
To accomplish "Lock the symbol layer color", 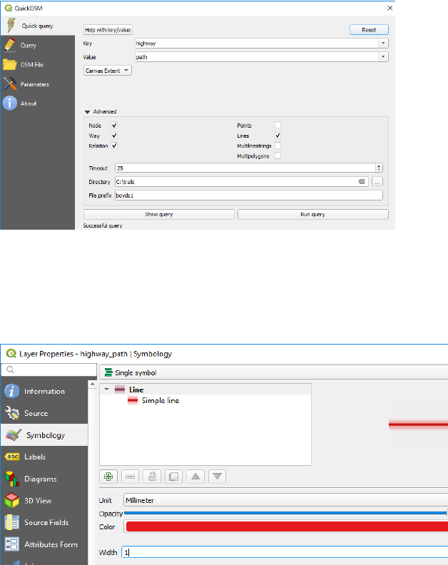I will pos(152,477).
